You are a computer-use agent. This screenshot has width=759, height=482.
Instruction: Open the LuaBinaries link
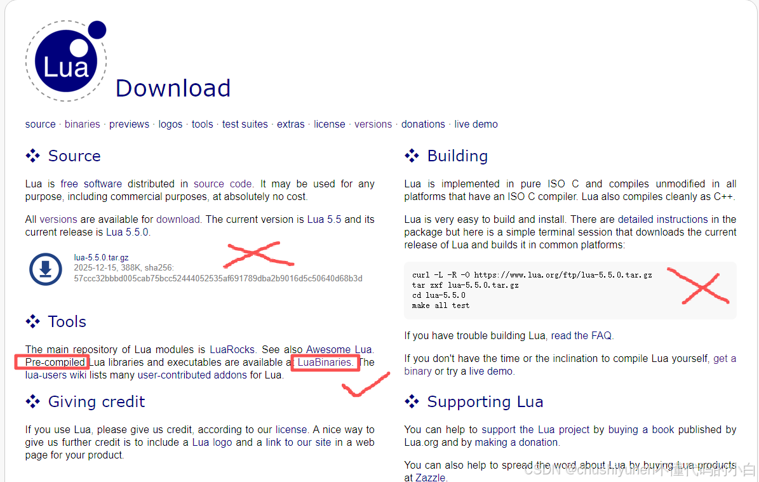[x=325, y=362]
